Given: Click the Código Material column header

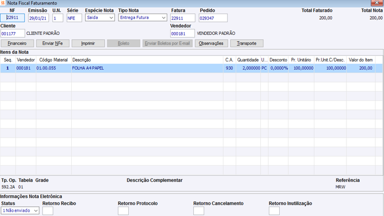Looking at the screenshot, I should tap(54, 60).
